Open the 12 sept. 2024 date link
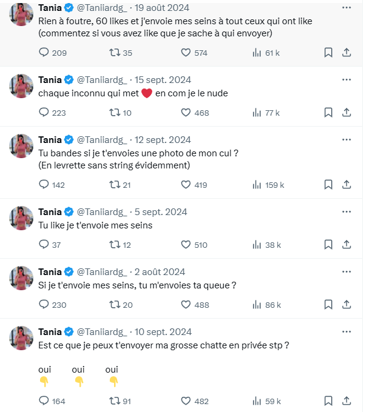Screen dimensions: 367x412 point(163,140)
